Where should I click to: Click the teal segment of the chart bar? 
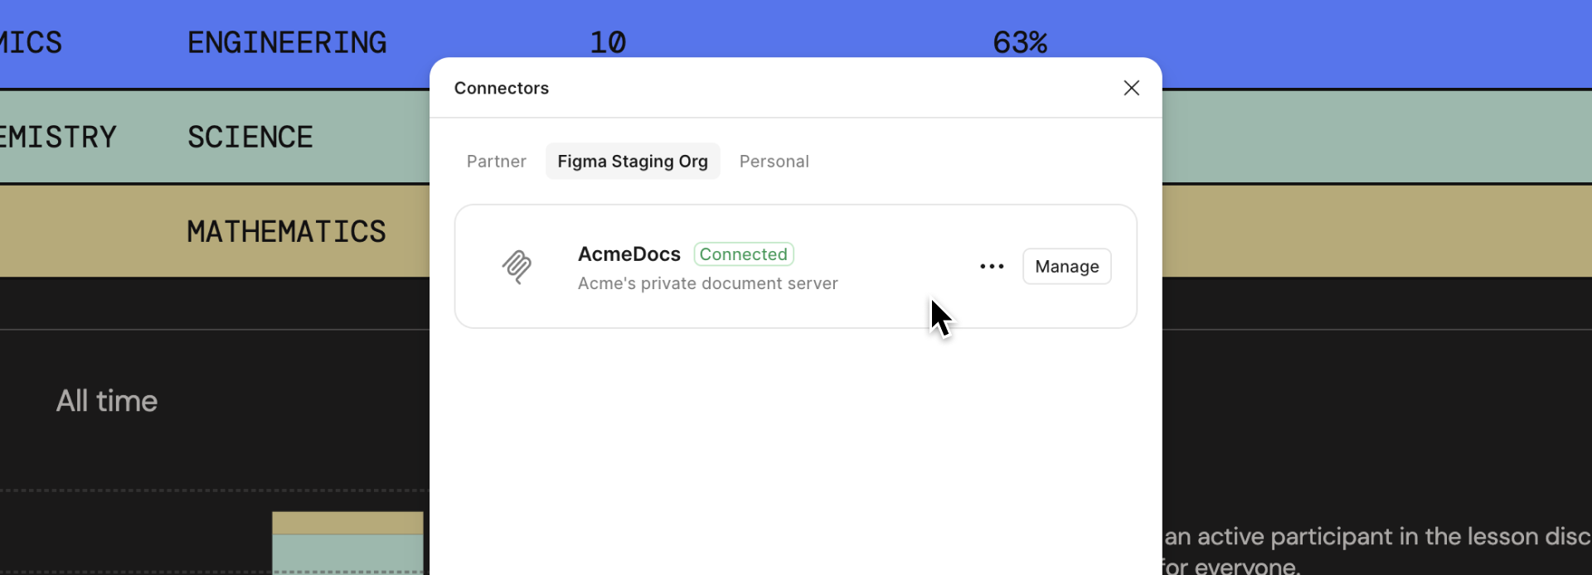tap(347, 553)
